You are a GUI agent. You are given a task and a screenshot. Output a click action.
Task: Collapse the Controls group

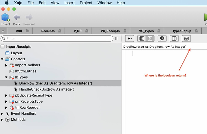2,59
